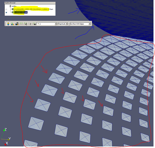Screen dimensions: 155x148
Task: Click the Pipeline Browser title bar
Action: 30,3
